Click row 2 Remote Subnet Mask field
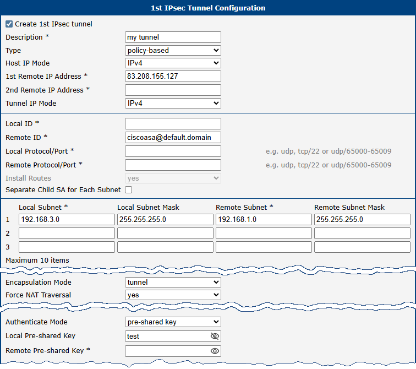 pyautogui.click(x=363, y=234)
